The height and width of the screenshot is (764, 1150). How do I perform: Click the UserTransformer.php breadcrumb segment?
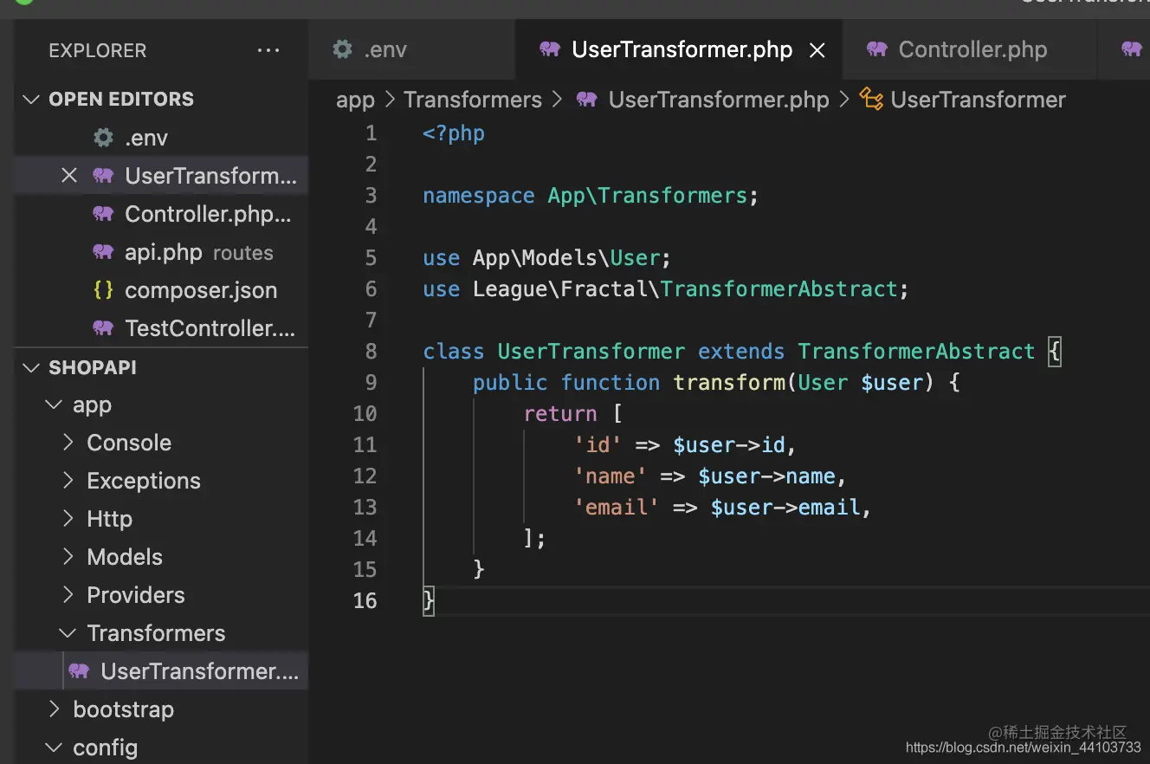pos(719,100)
